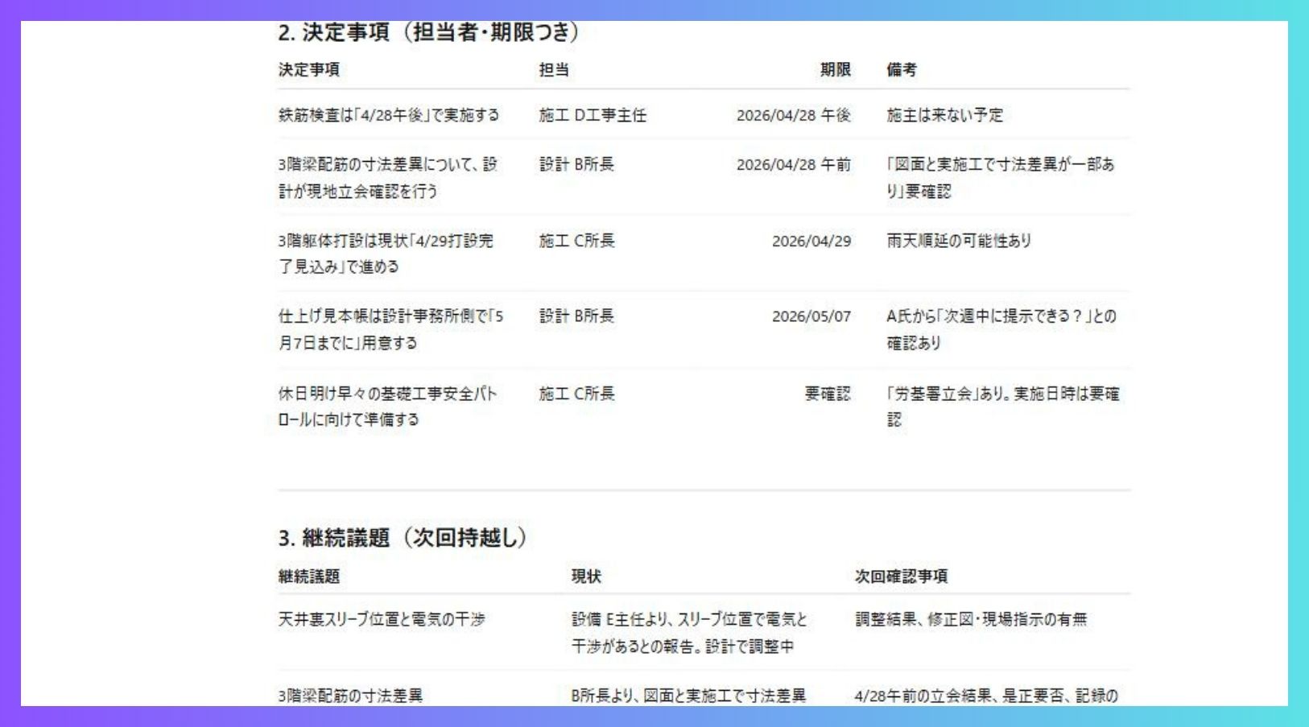Click the text beginning '4/28午前の立会結果、是正要否'
The image size is (1309, 727).
pos(986,696)
